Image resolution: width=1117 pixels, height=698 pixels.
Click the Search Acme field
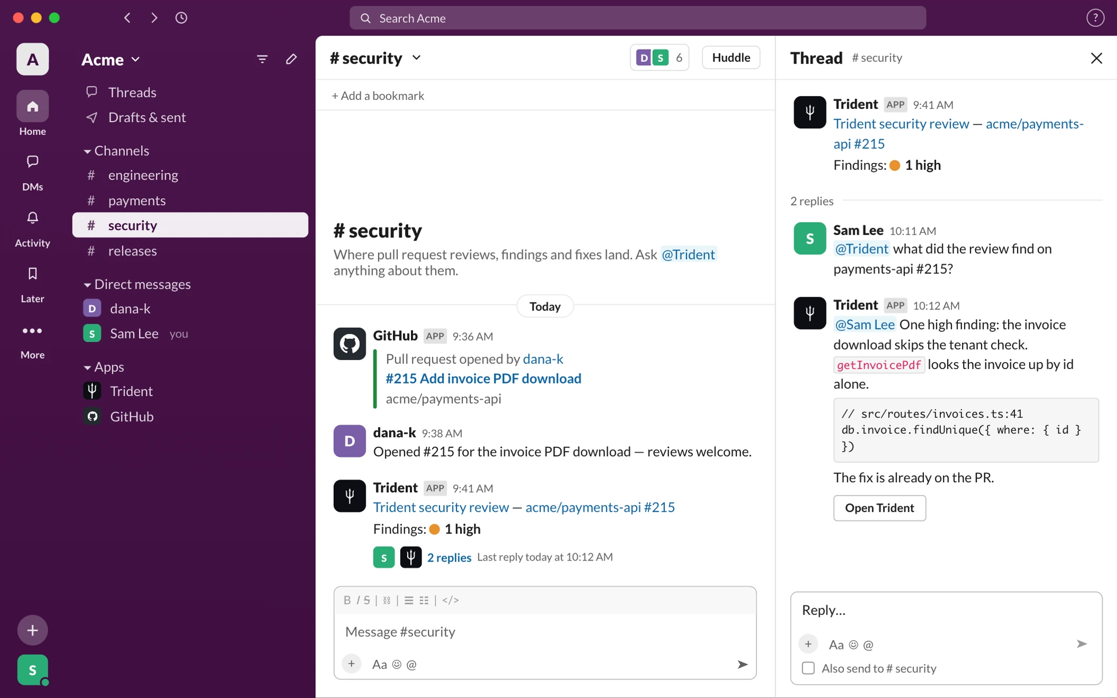tap(638, 18)
